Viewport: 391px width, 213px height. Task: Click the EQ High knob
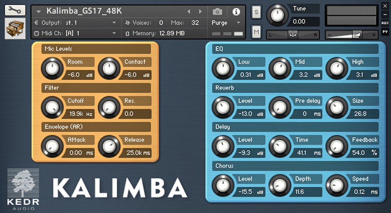[x=337, y=69]
